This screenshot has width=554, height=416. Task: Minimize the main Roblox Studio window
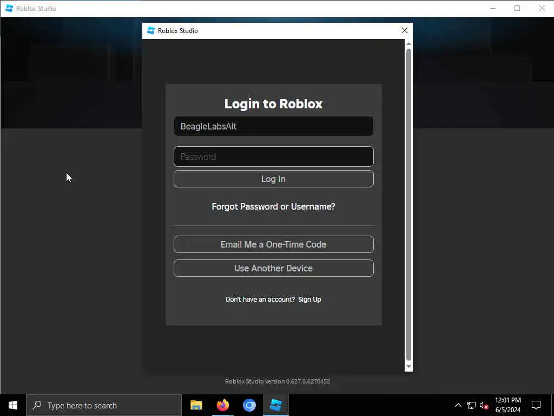pos(493,8)
